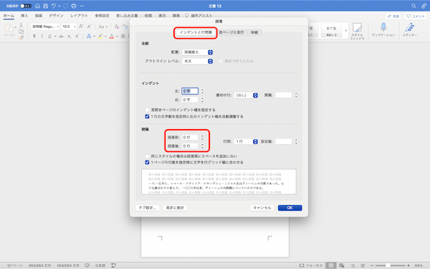Image resolution: width=430 pixels, height=269 pixels.
Task: Click the Text Effects blue A icon
Action: coord(89,36)
